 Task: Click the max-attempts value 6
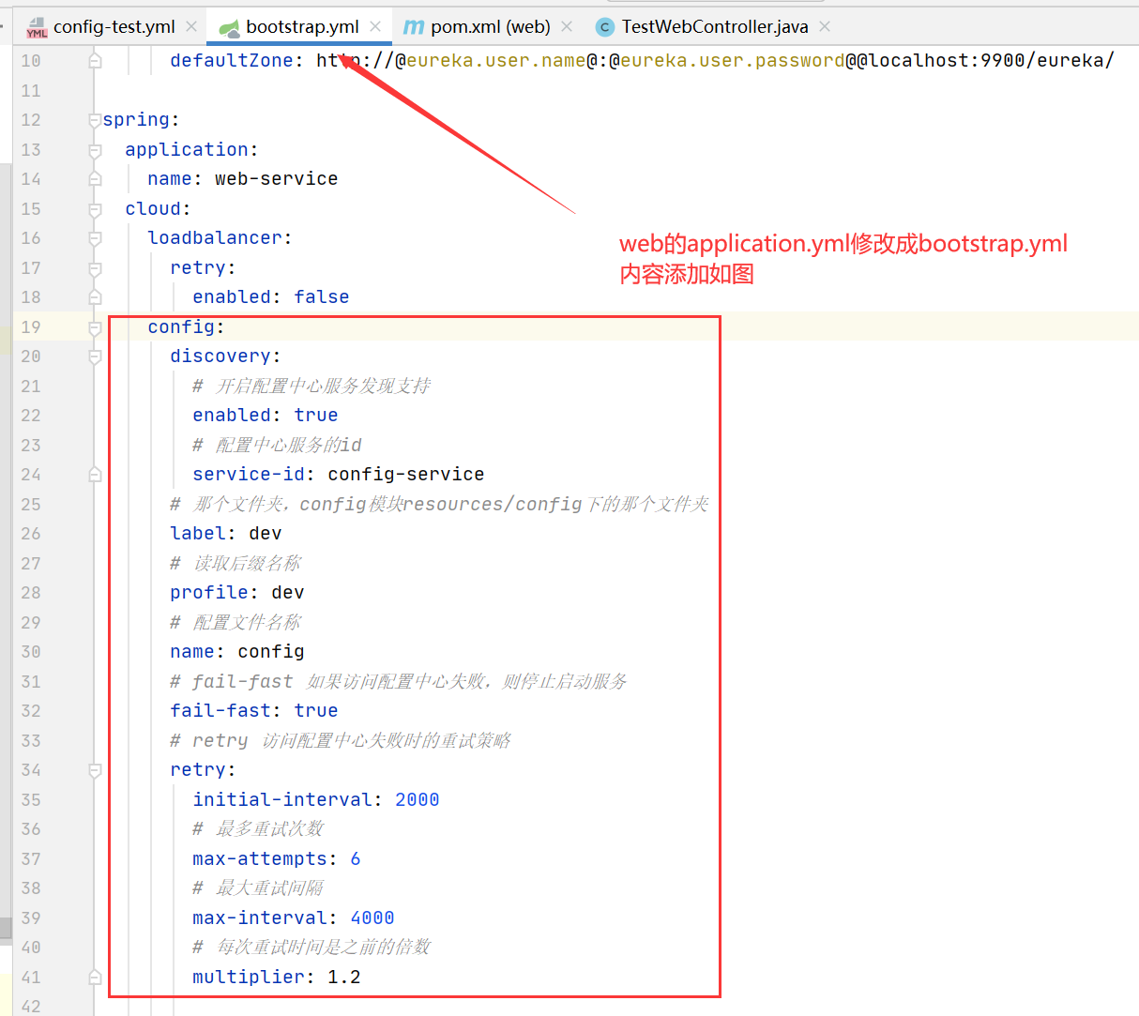pyautogui.click(x=355, y=859)
